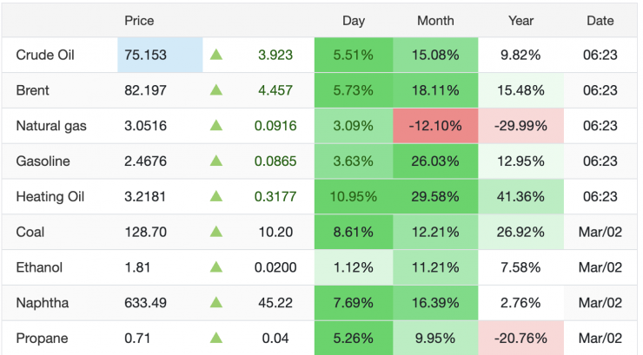Viewport: 643px width, 355px height.
Task: Open the Crude Oil commodity link
Action: click(45, 55)
